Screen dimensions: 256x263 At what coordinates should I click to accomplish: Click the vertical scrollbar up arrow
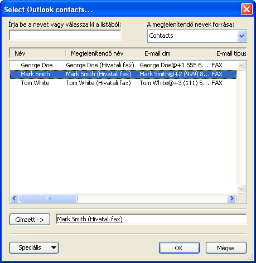point(241,66)
